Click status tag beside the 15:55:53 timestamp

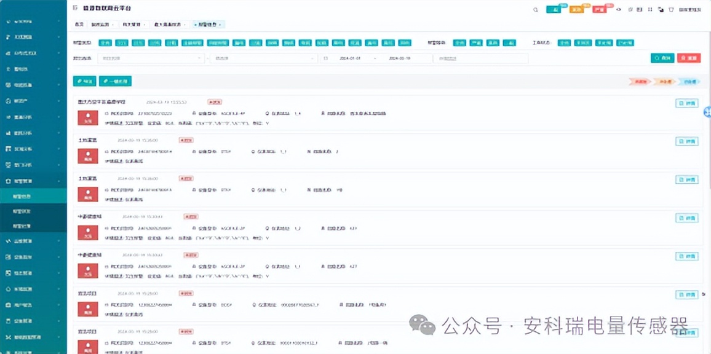(215, 102)
